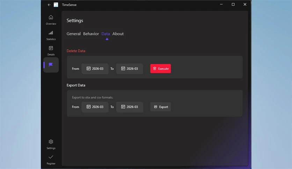Viewport: 292px width, 169px height.
Task: Select the purple flag sidebar item
Action: pos(51,65)
